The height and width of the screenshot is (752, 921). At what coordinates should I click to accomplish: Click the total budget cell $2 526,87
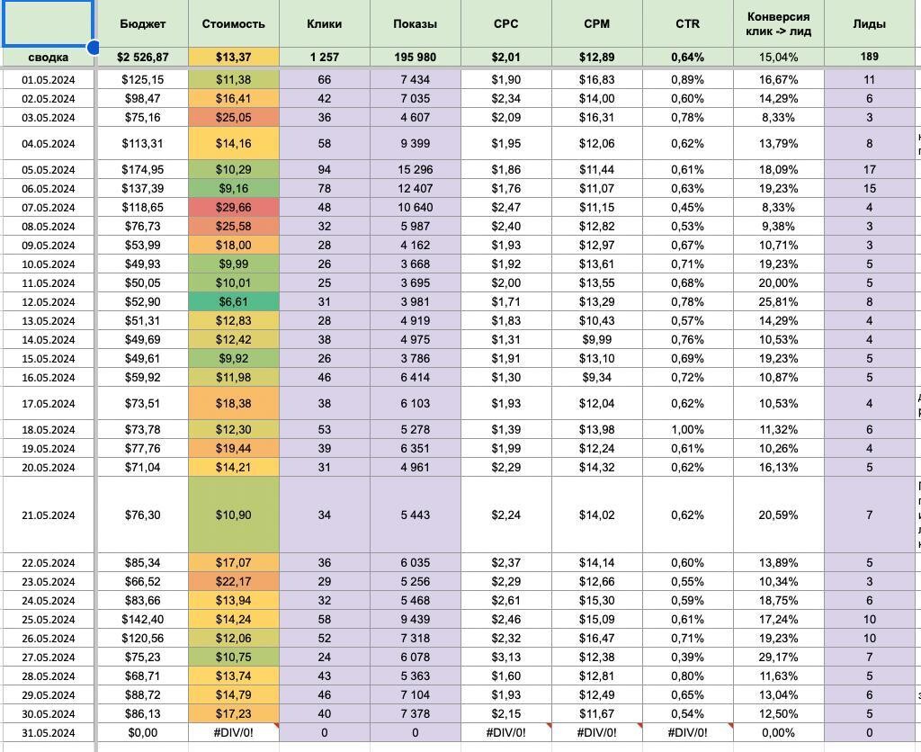coord(142,58)
